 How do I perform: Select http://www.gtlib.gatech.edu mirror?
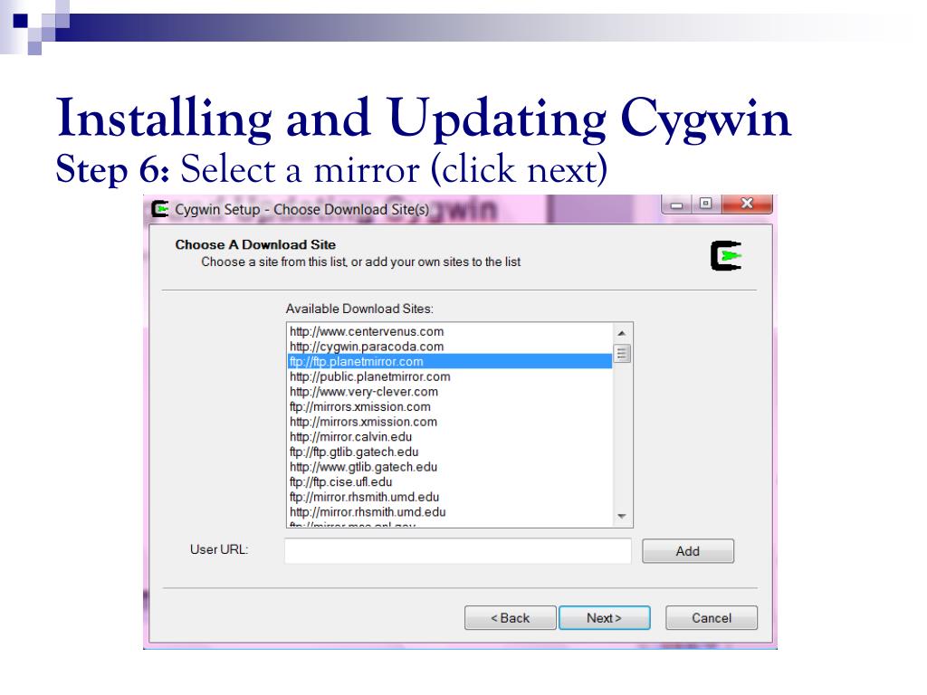[449, 467]
